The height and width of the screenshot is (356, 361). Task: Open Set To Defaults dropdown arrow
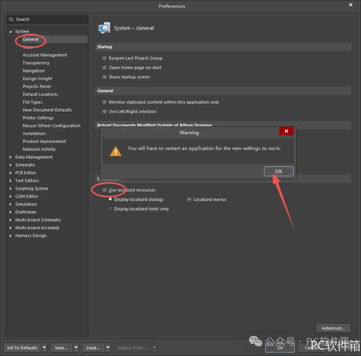44,348
